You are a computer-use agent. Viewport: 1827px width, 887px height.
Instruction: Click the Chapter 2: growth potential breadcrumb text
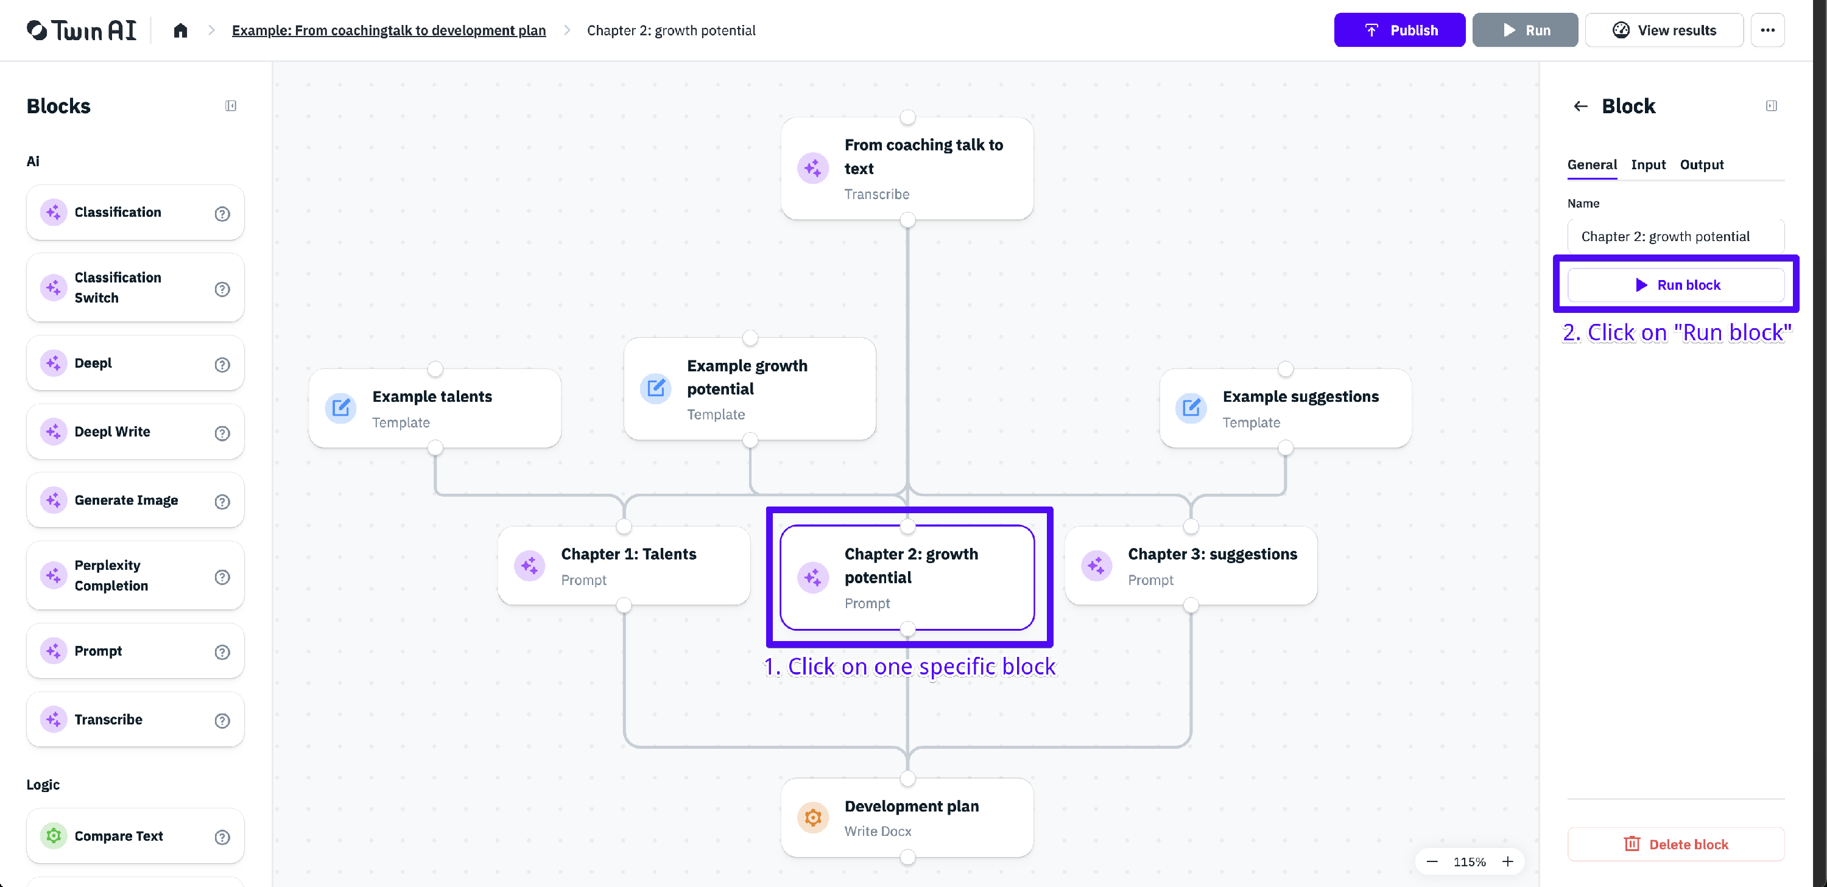[671, 30]
